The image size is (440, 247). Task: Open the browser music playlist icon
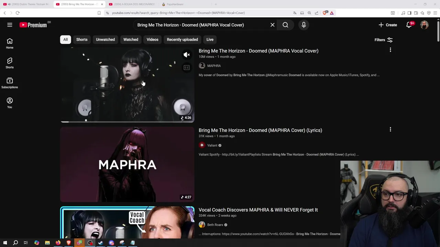(x=403, y=13)
